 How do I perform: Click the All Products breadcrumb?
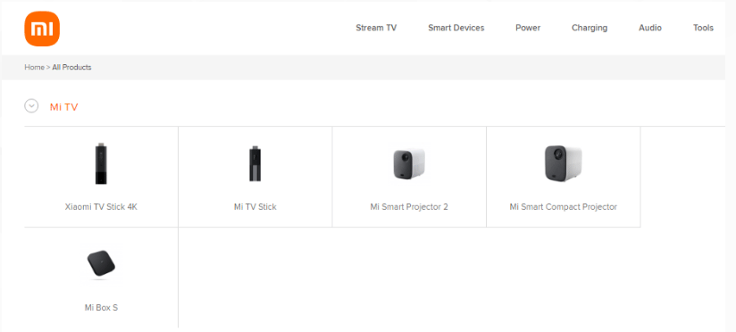[71, 67]
